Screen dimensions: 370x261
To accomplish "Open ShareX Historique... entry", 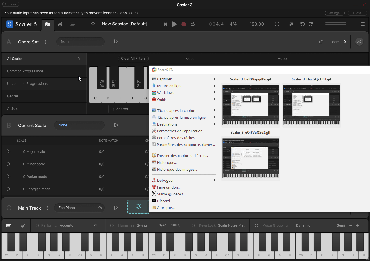I will pyautogui.click(x=184, y=162).
